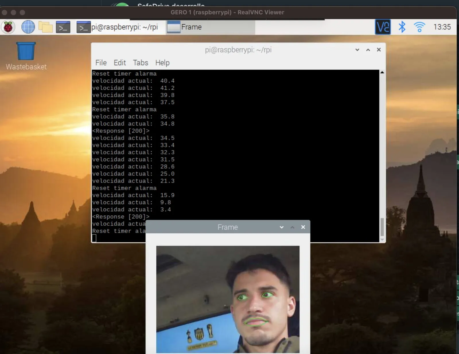459x354 pixels.
Task: Open the VNC Server tray icon
Action: (x=383, y=27)
